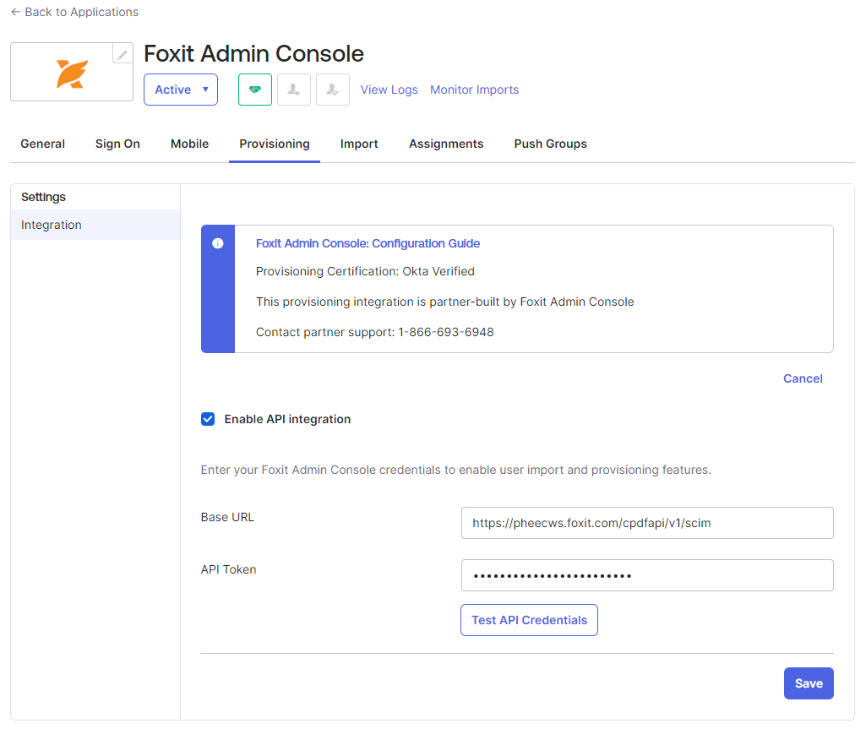Open the Active status dropdown

(x=181, y=90)
